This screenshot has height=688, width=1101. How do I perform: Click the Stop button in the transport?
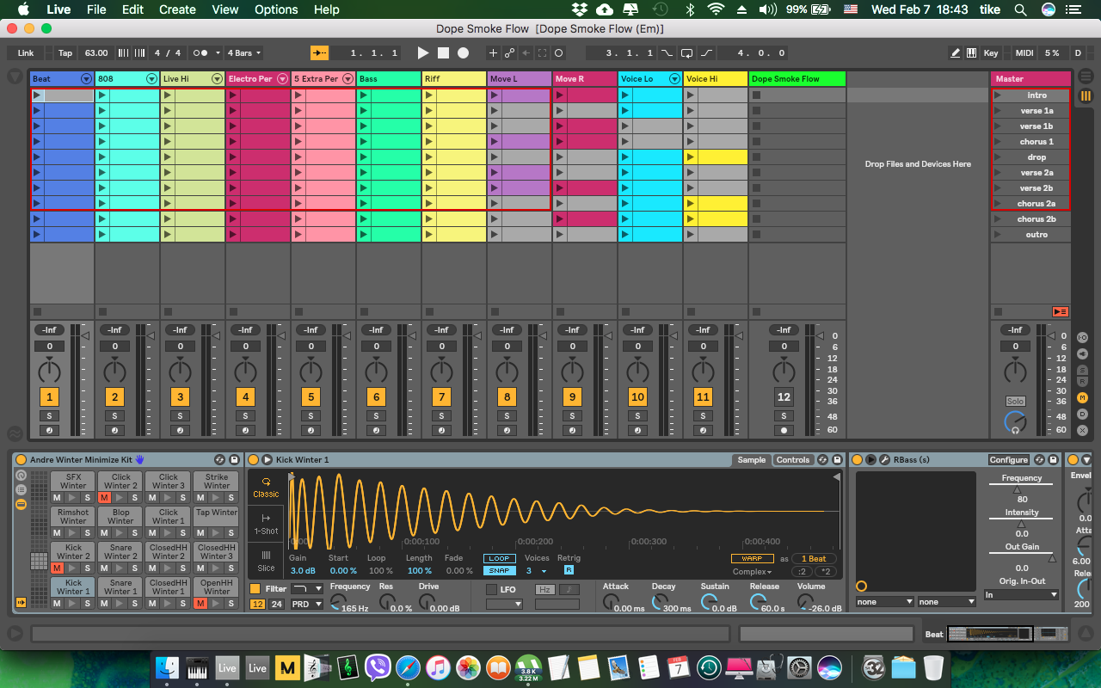point(443,53)
